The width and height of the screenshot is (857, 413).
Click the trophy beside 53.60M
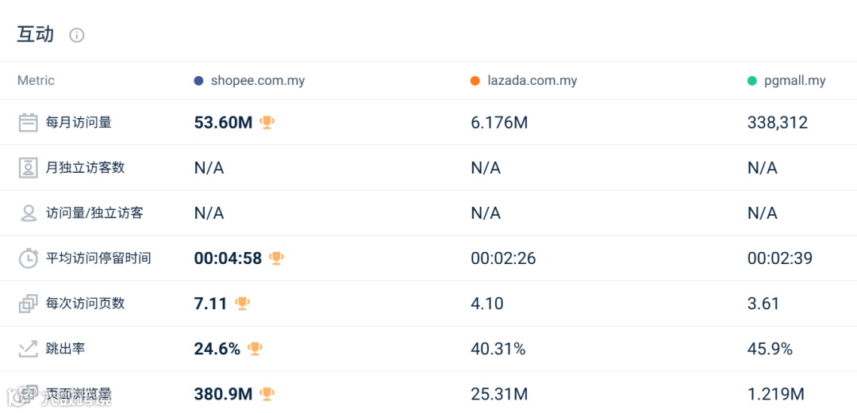point(267,122)
